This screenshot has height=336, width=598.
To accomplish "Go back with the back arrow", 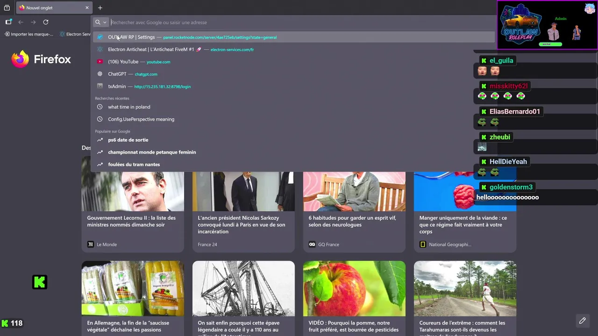I will [21, 22].
